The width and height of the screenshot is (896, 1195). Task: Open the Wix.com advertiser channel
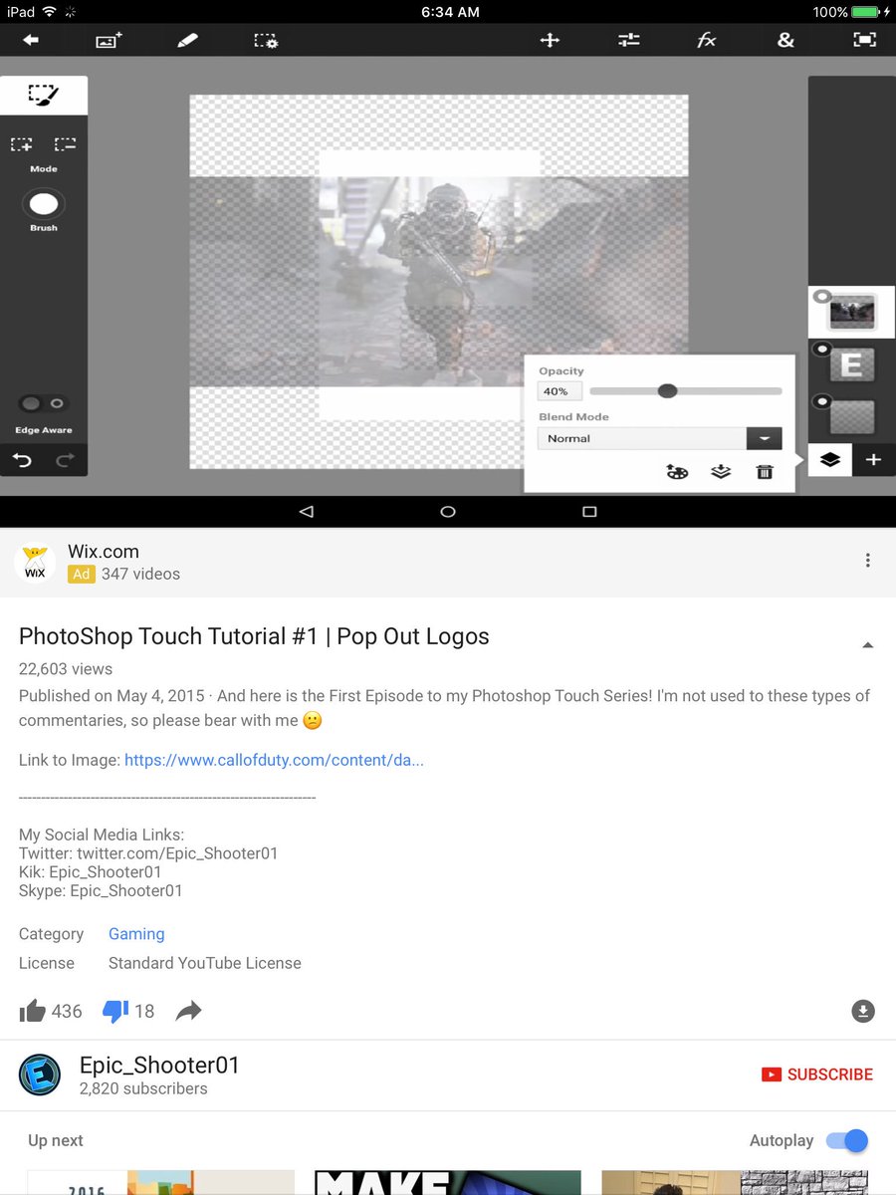[104, 552]
